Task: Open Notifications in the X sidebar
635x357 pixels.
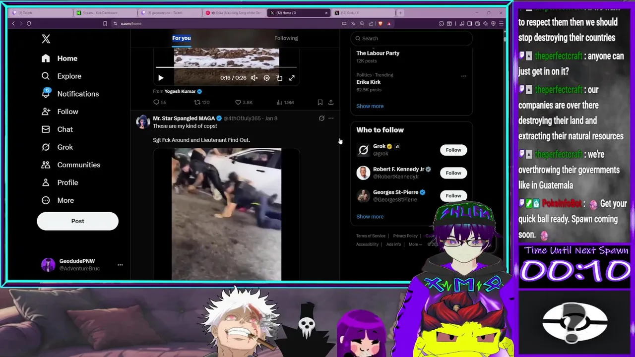Action: click(x=70, y=94)
